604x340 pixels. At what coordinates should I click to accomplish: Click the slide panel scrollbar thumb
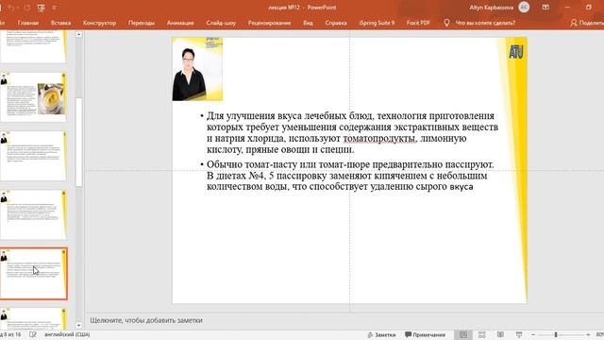[x=79, y=143]
